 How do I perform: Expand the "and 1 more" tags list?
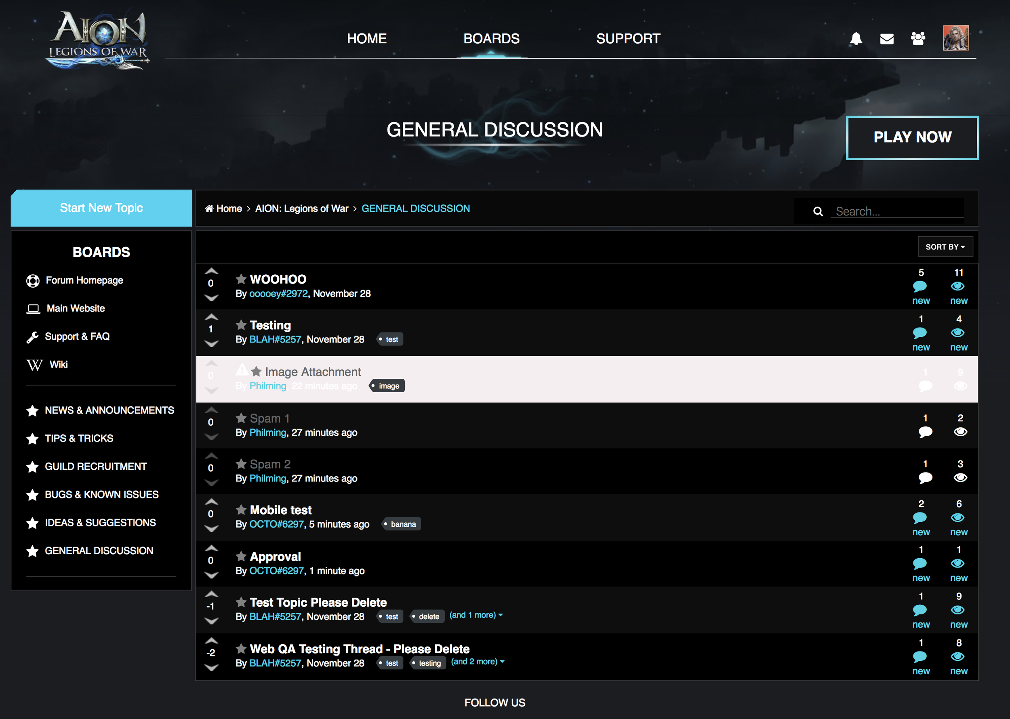click(476, 615)
